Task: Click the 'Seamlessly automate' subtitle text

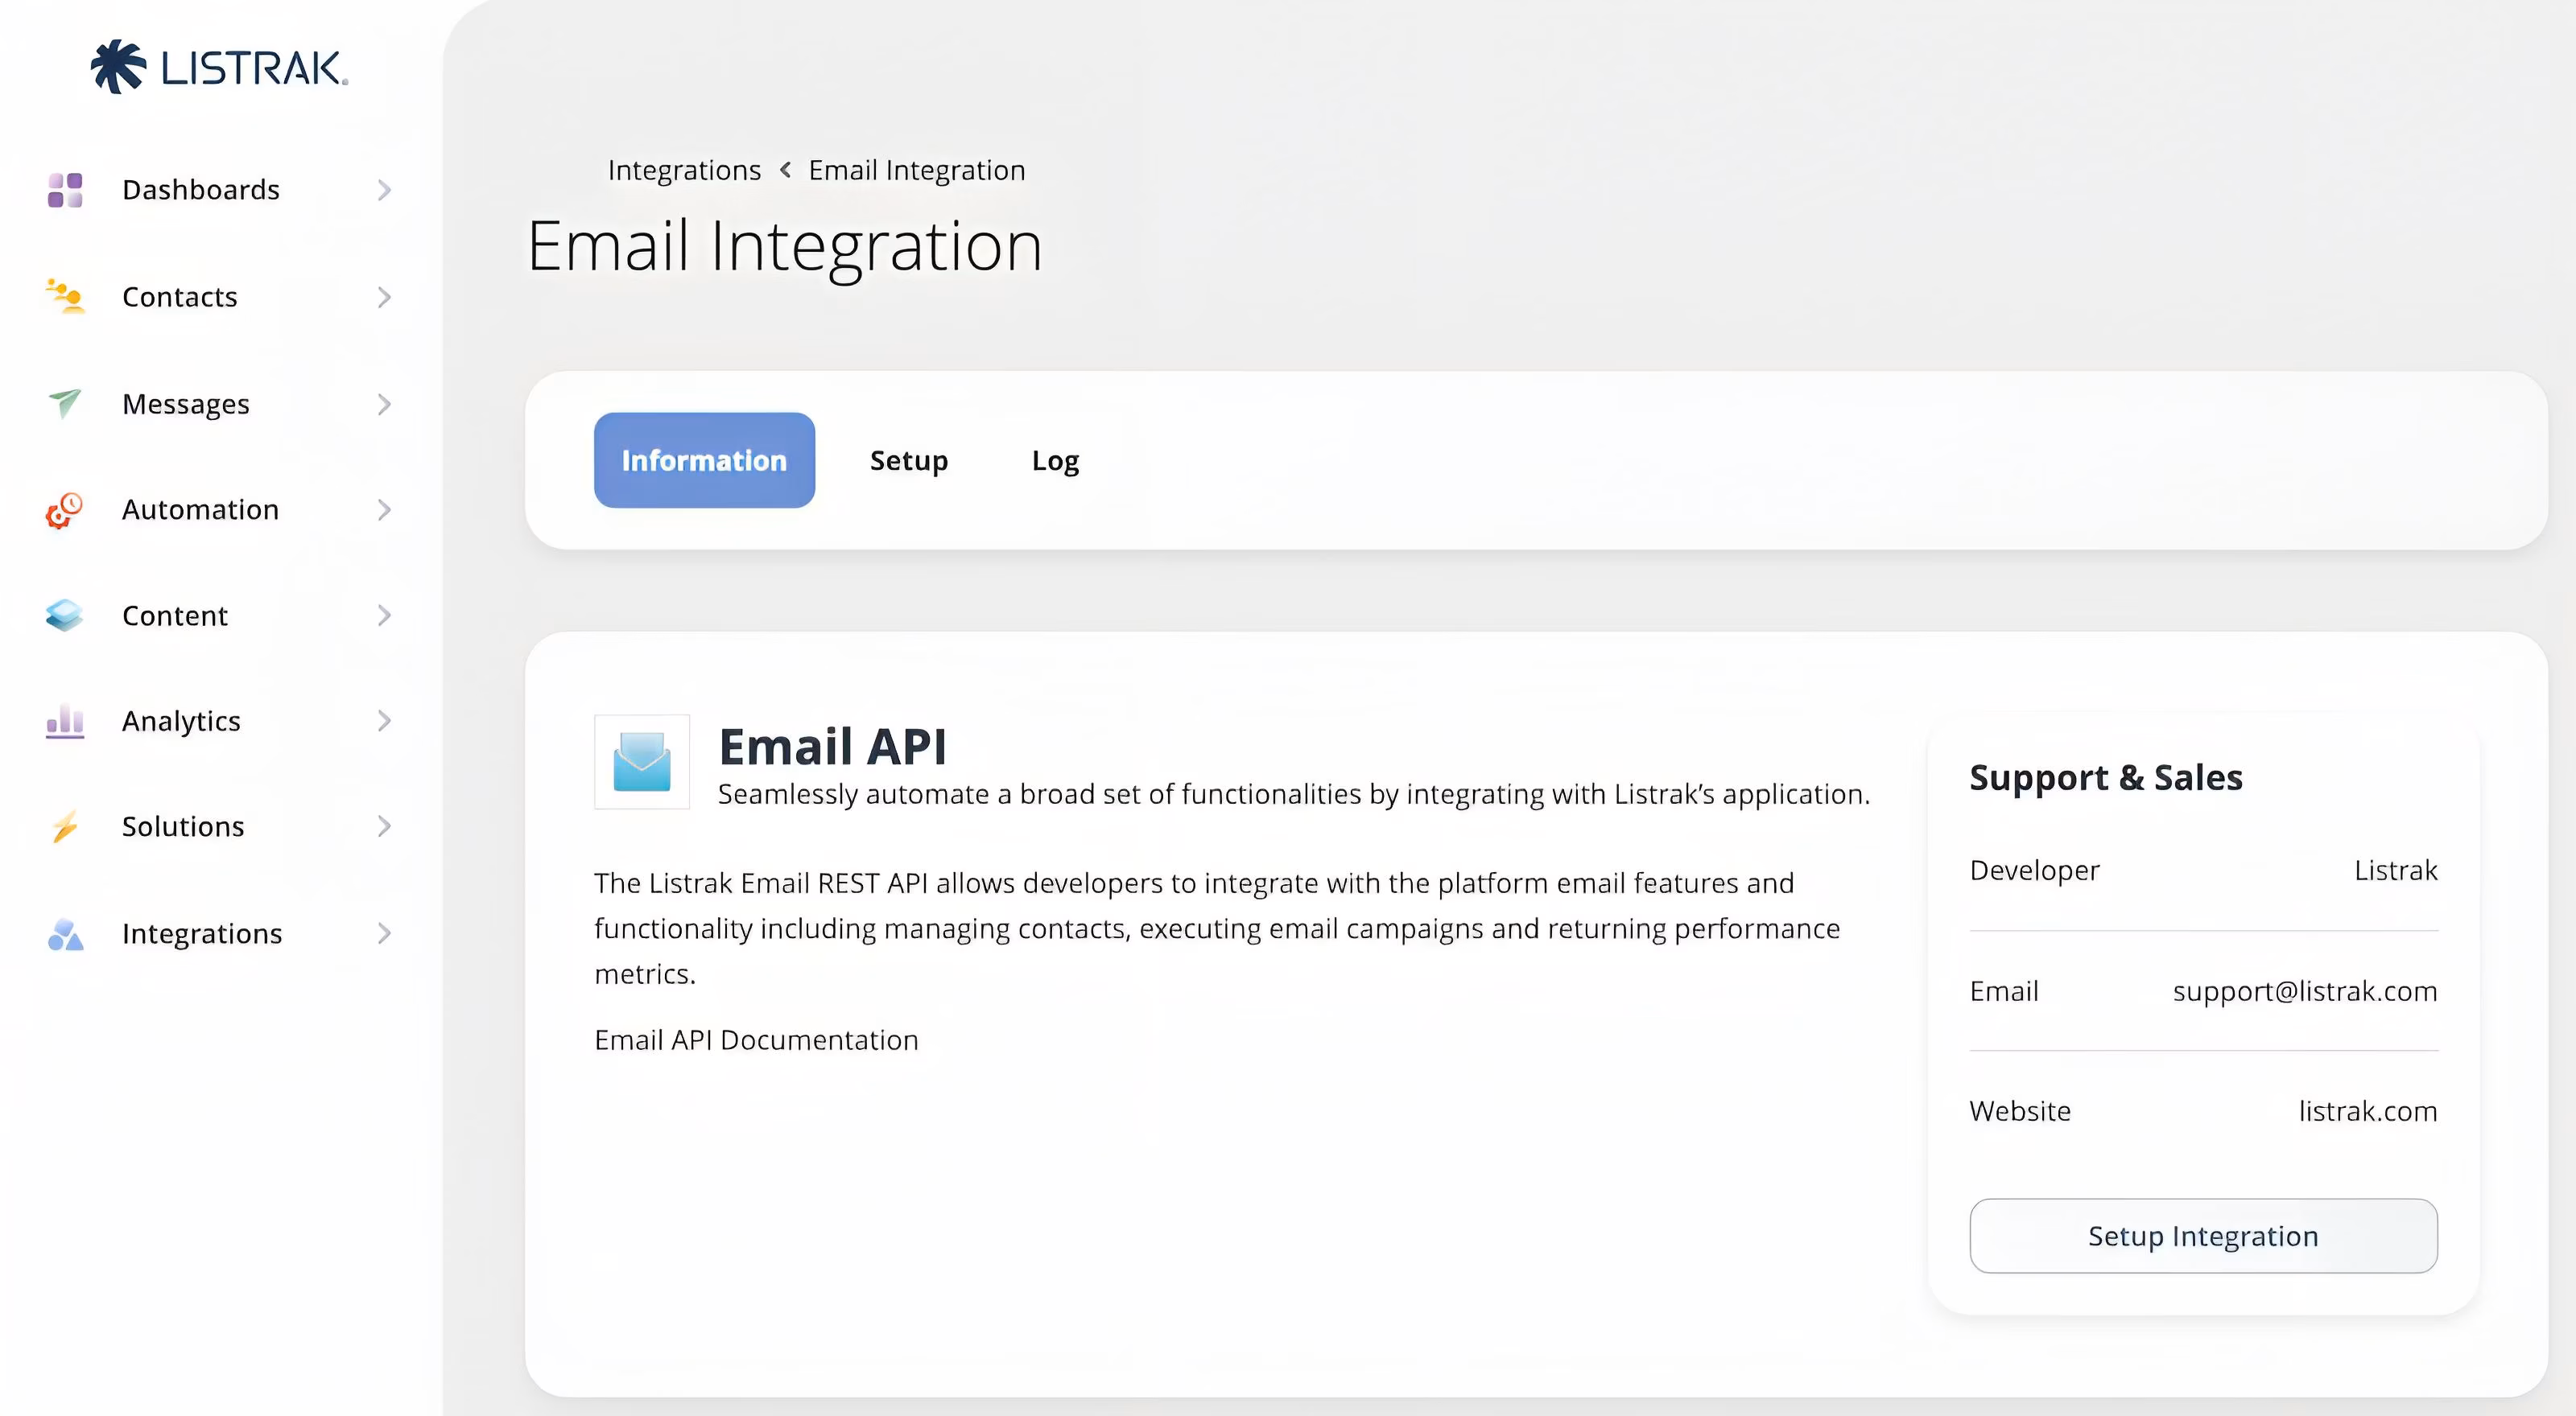Action: [1294, 794]
